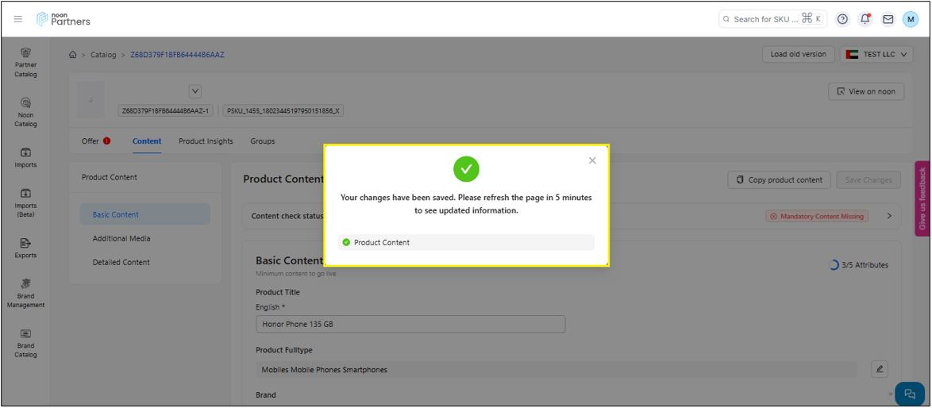Screen dimensions: 932x408
Task: Click the Load old version button
Action: pos(798,55)
